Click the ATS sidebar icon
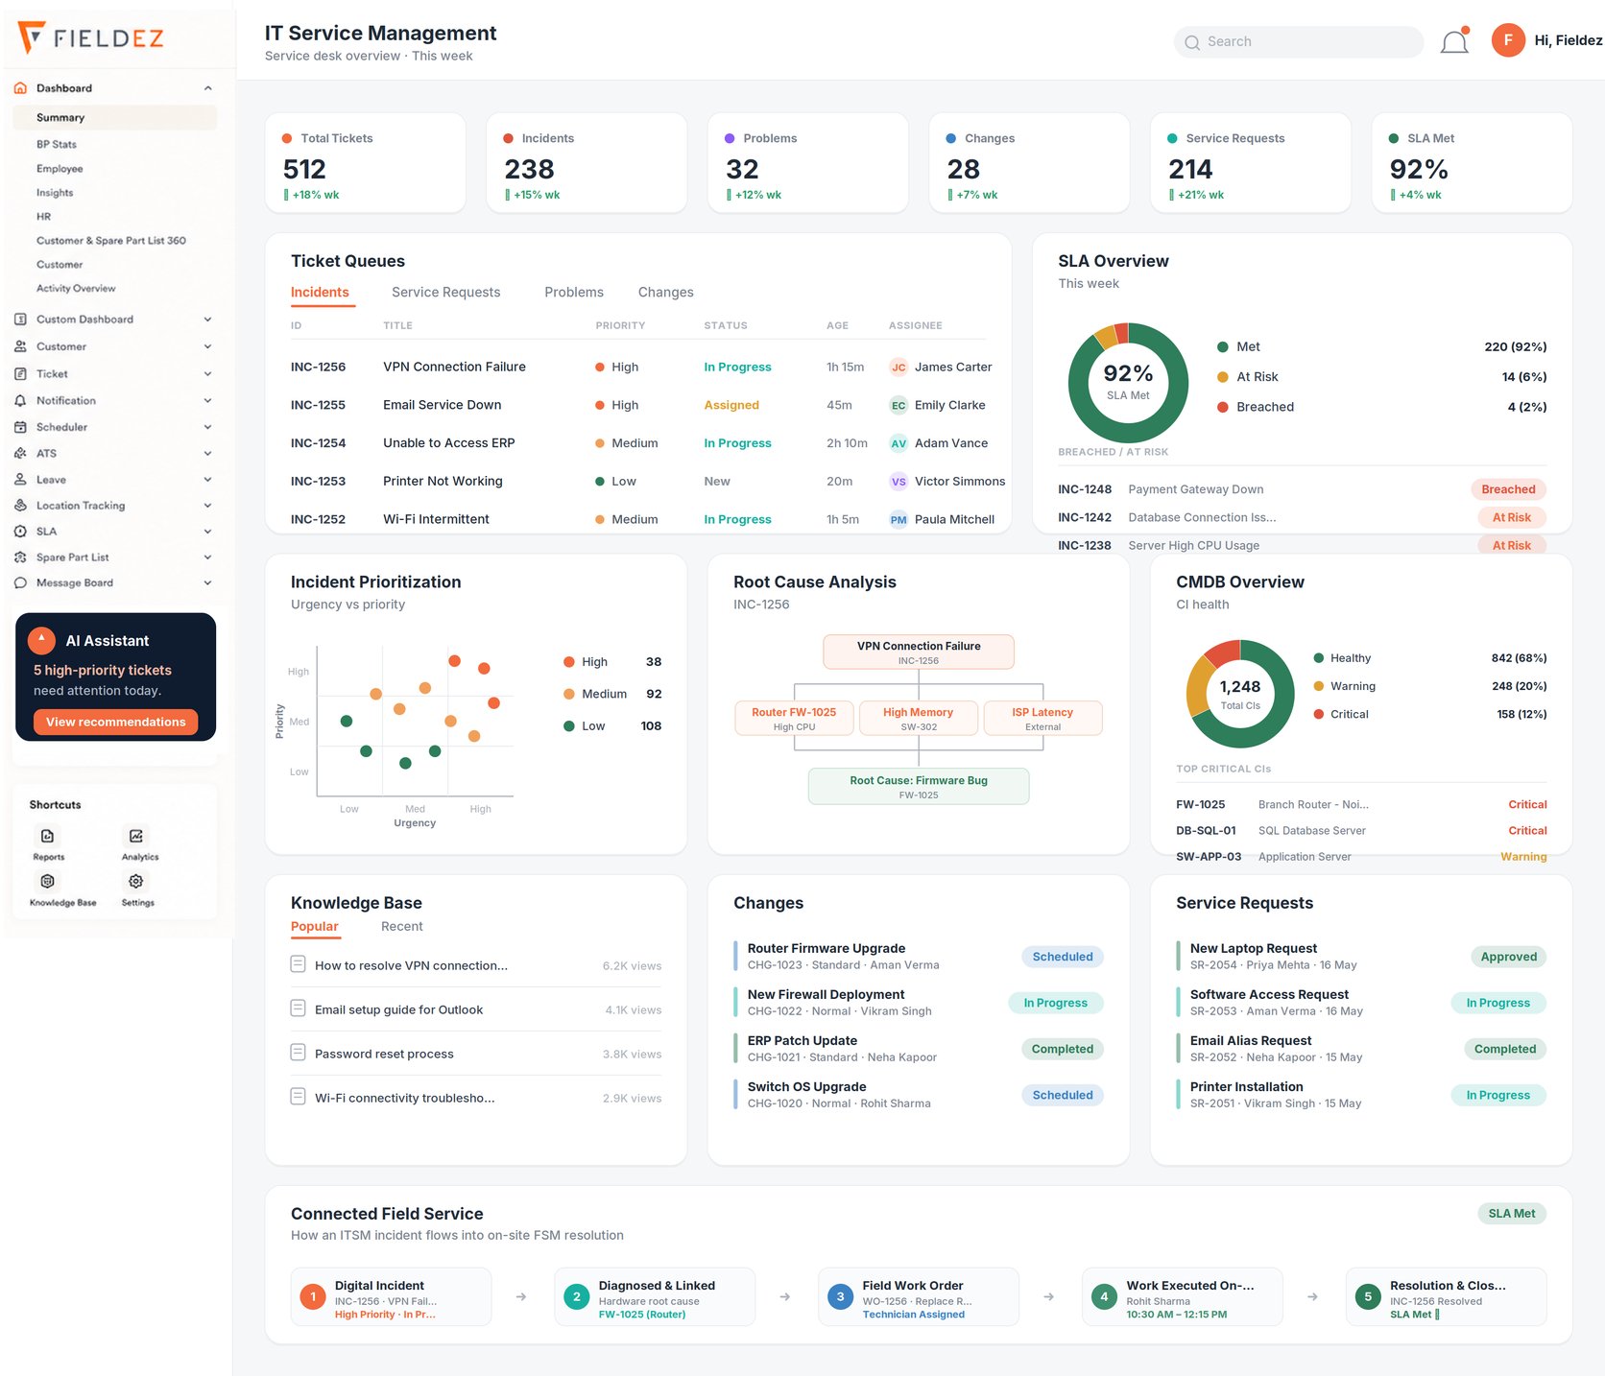1605x1376 pixels. click(x=20, y=453)
